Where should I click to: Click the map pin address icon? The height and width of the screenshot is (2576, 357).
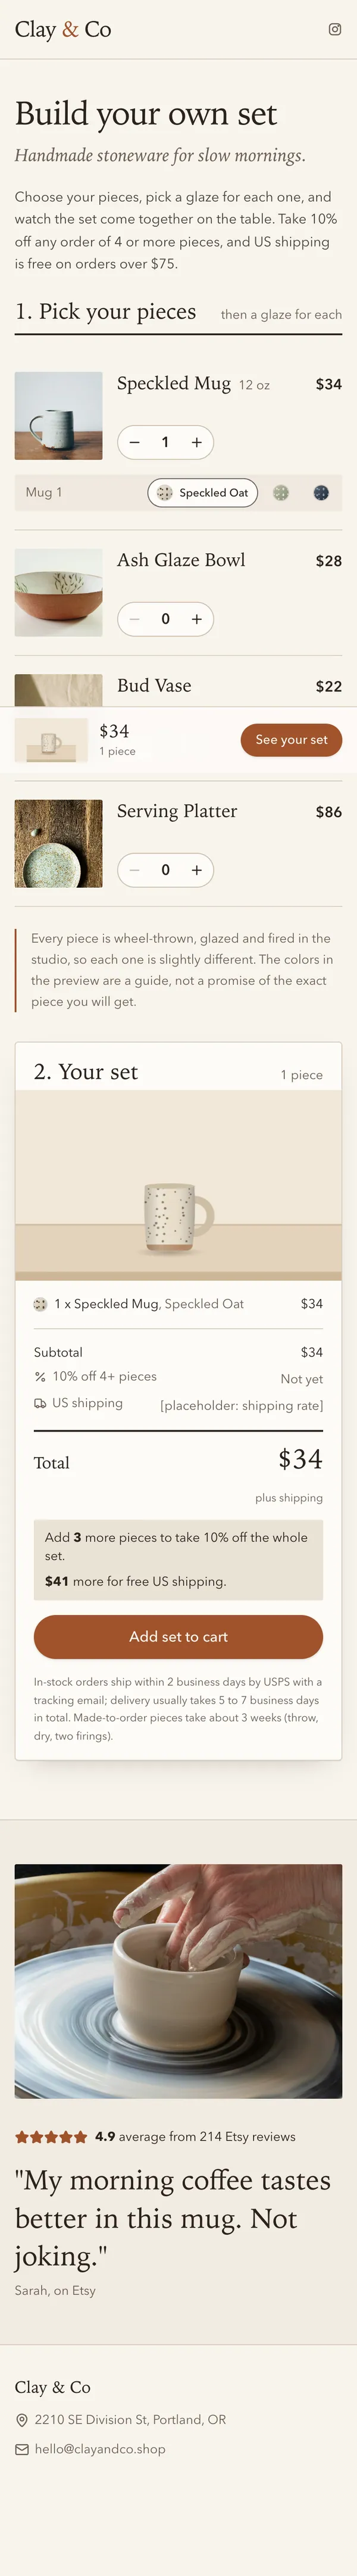tap(22, 2420)
